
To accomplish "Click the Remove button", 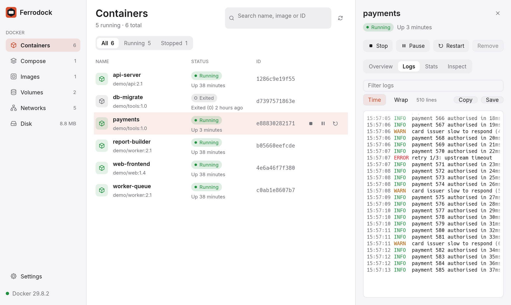I will point(488,46).
